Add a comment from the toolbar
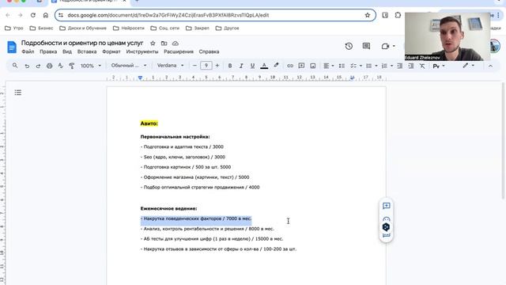The width and height of the screenshot is (506, 285). (301, 66)
